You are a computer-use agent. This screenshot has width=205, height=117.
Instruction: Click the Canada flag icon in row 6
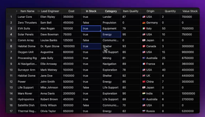pyautogui.click(x=144, y=46)
